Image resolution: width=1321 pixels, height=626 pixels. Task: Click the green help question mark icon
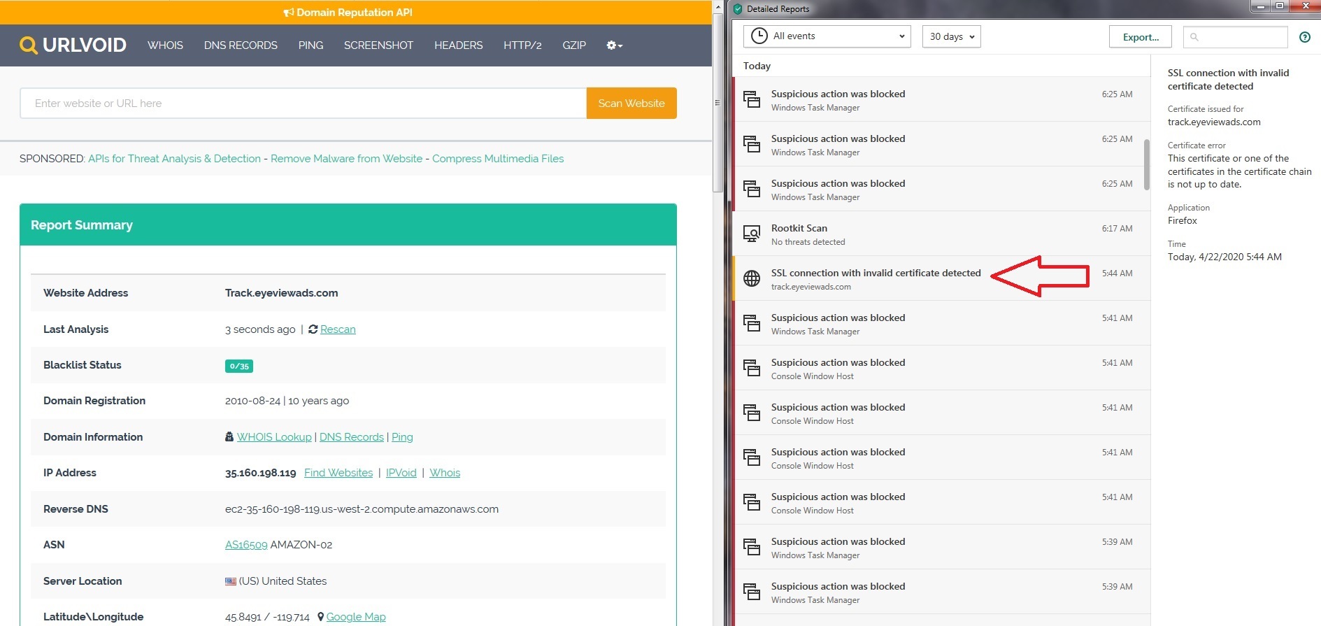(x=1305, y=37)
